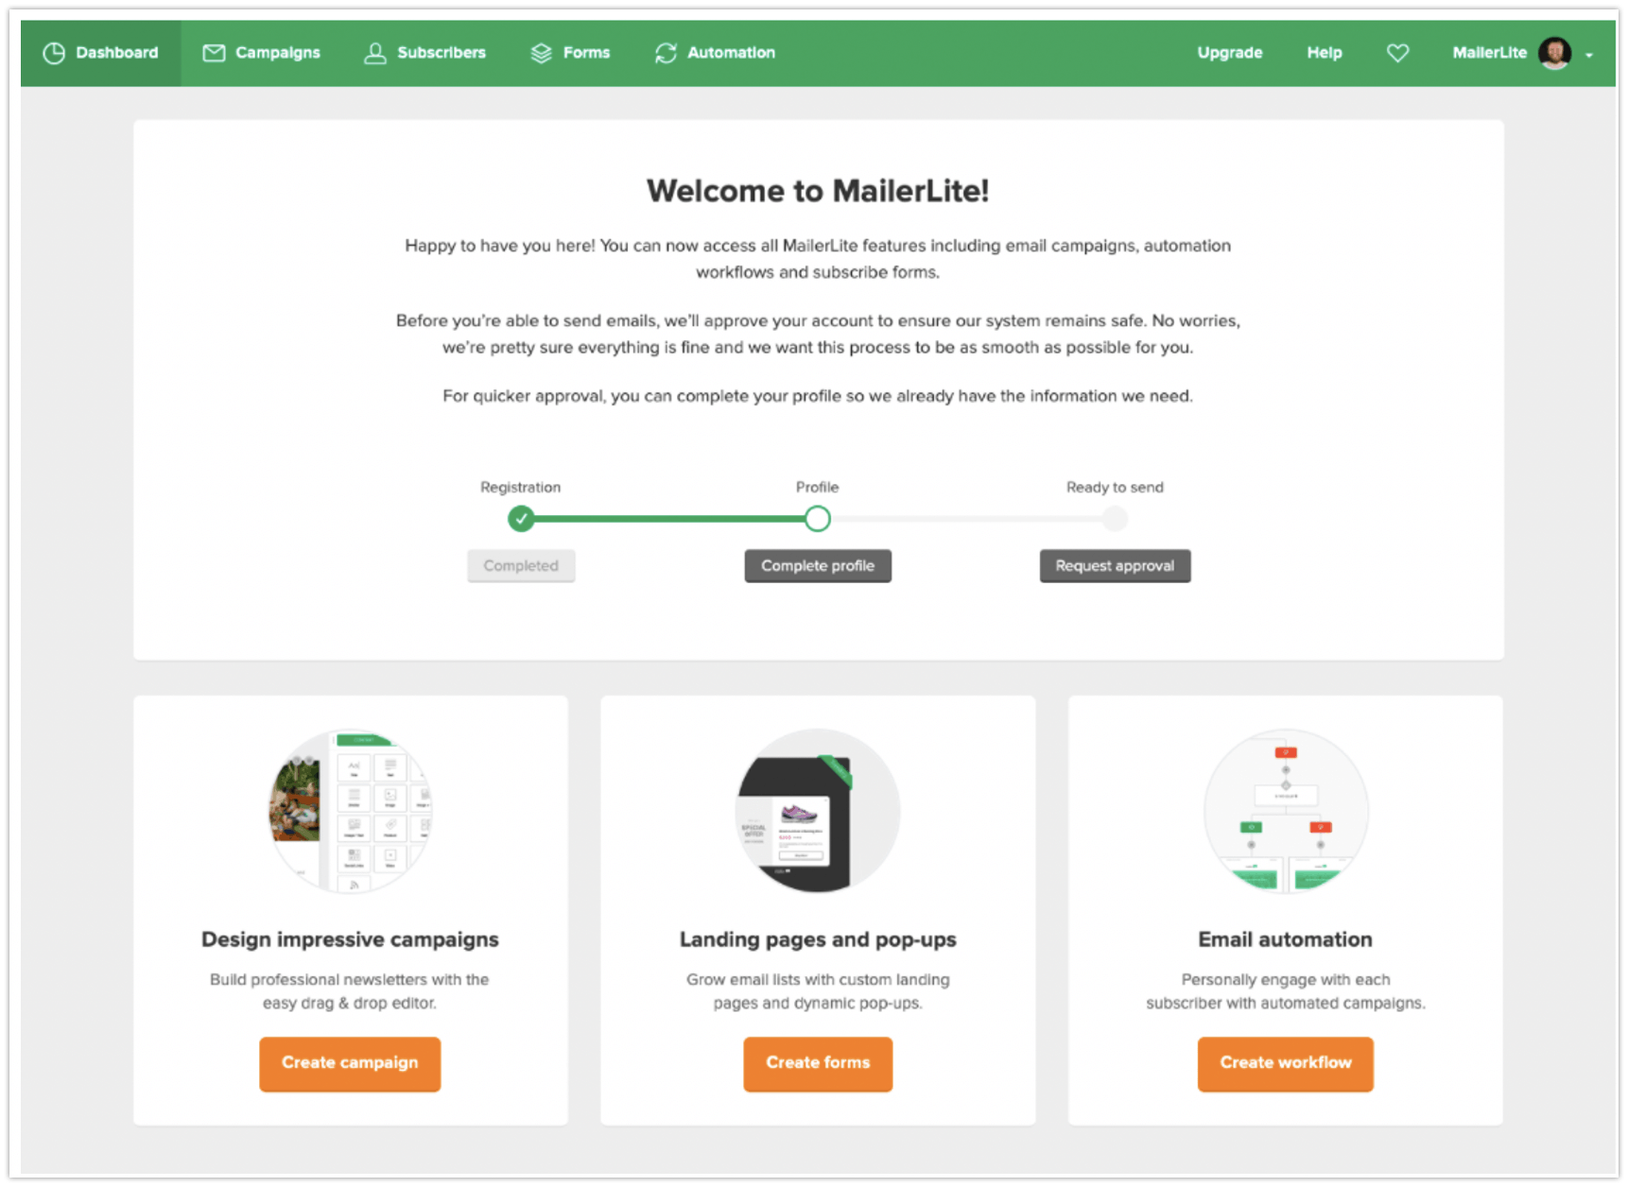Click the 'Email automation' heading
Viewport: 1628px width, 1187px height.
click(1285, 939)
